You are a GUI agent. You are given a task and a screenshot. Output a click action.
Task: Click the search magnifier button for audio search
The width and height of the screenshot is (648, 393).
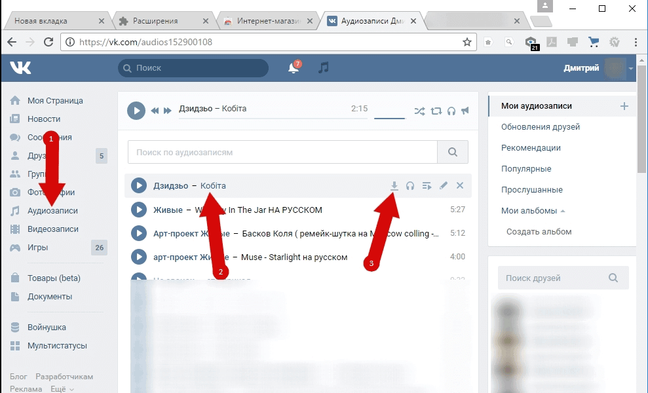tap(453, 152)
